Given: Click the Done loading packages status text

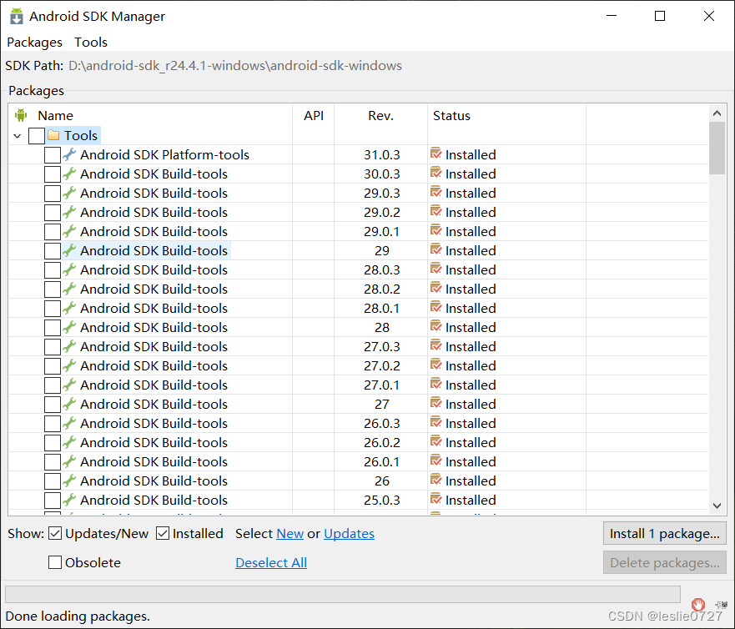Looking at the screenshot, I should point(78,616).
